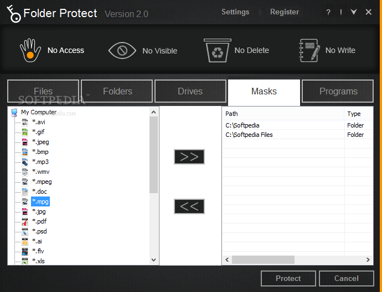Screen dimensions: 382x292
Task: Select the highlighted *.mpg mask entry
Action: pyautogui.click(x=40, y=201)
